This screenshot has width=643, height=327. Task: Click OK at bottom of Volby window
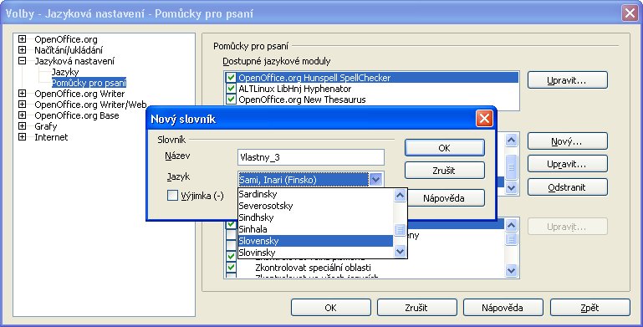tap(331, 307)
